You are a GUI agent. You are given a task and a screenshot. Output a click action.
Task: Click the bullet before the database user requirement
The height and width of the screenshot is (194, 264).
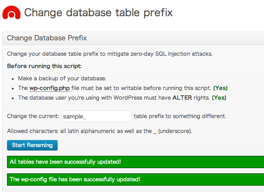tap(13, 98)
